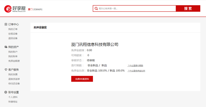
Task: Open 个人资料 in sidebar
Action: [13, 97]
